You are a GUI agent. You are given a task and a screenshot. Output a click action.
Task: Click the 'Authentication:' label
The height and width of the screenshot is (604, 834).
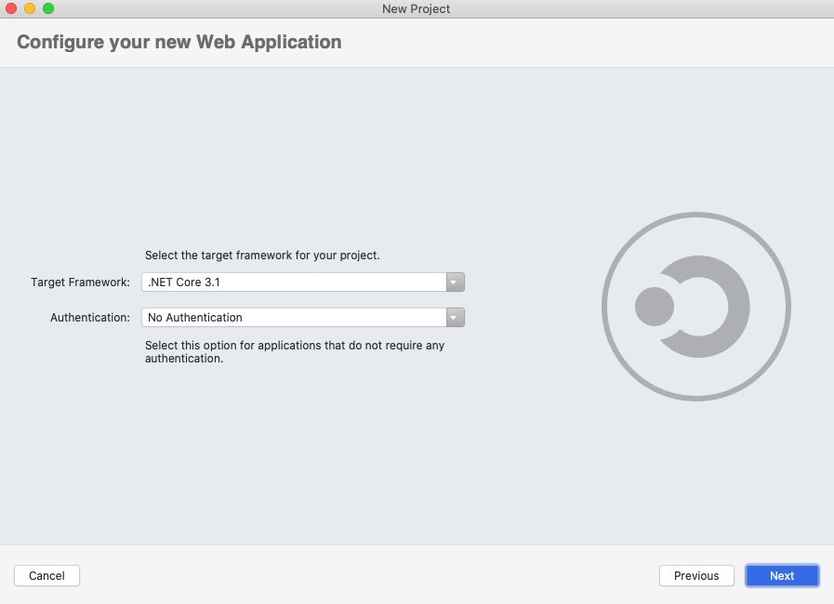point(89,318)
